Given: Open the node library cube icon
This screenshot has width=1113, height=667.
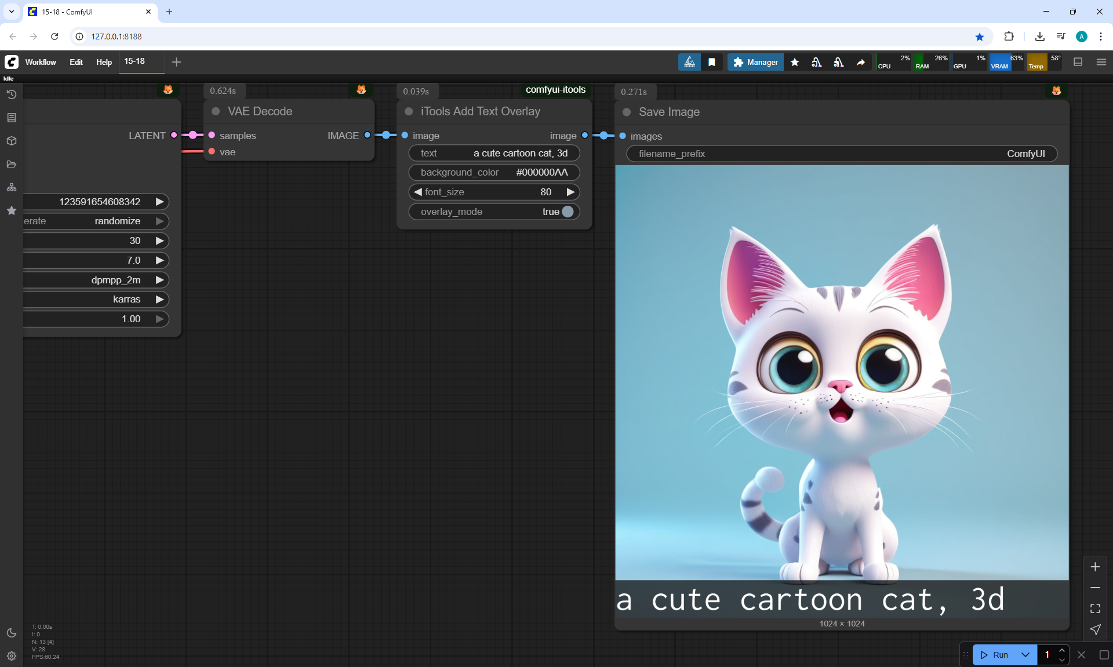Looking at the screenshot, I should pos(12,141).
